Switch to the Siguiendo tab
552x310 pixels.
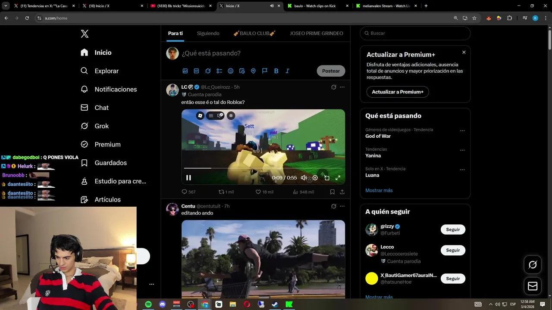pos(208,33)
